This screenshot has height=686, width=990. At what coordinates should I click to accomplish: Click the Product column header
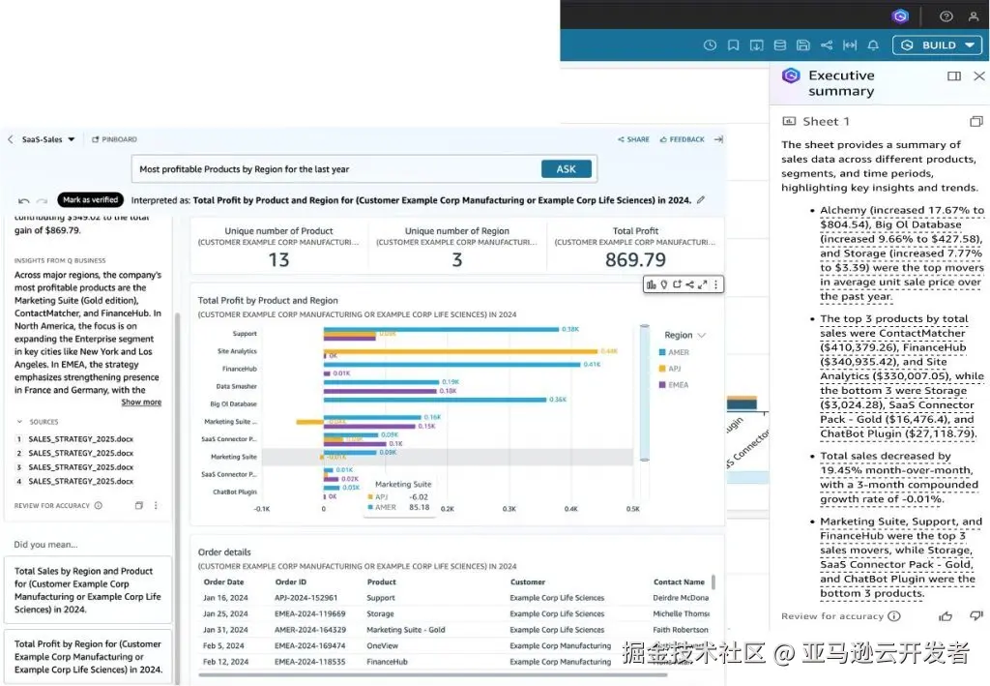click(381, 582)
